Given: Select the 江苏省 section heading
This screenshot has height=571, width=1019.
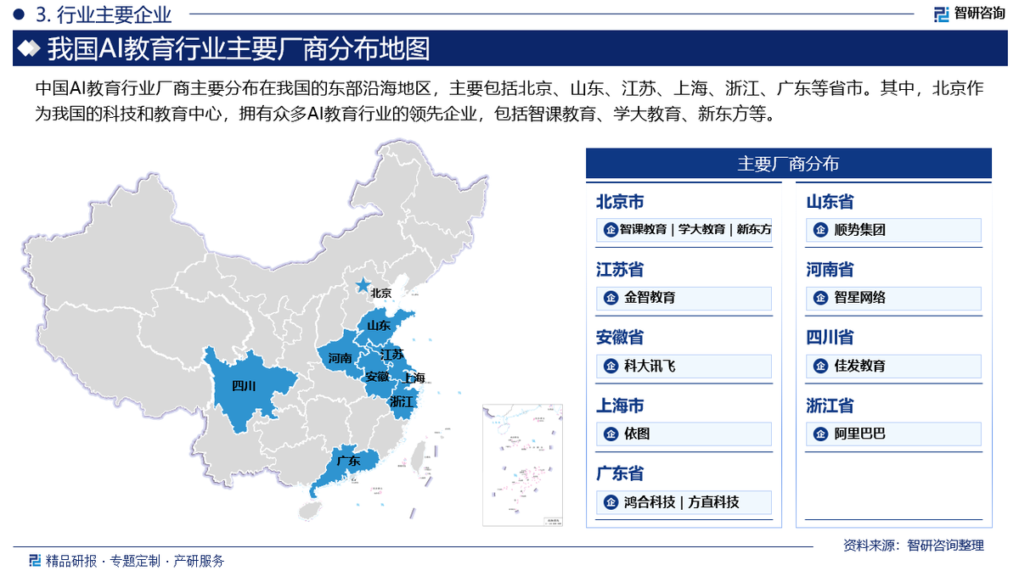Looking at the screenshot, I should [x=620, y=270].
